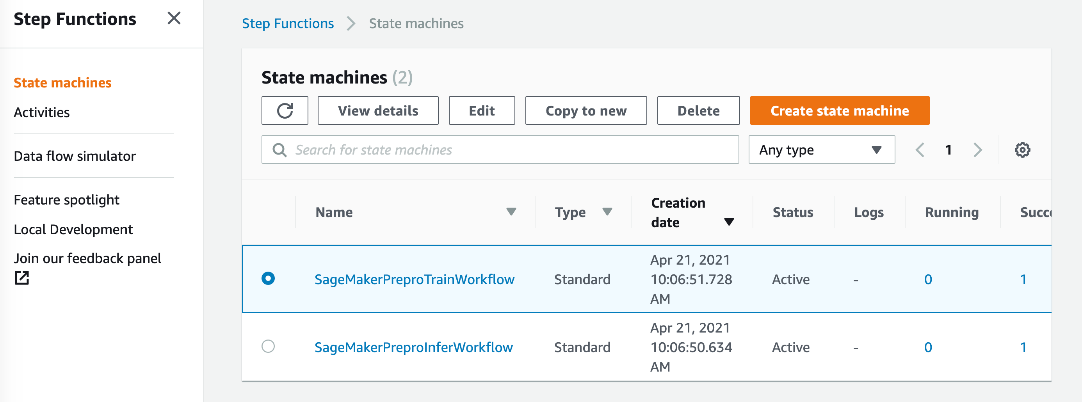Click the Step Functions breadcrumb link
The width and height of the screenshot is (1082, 402).
(288, 23)
